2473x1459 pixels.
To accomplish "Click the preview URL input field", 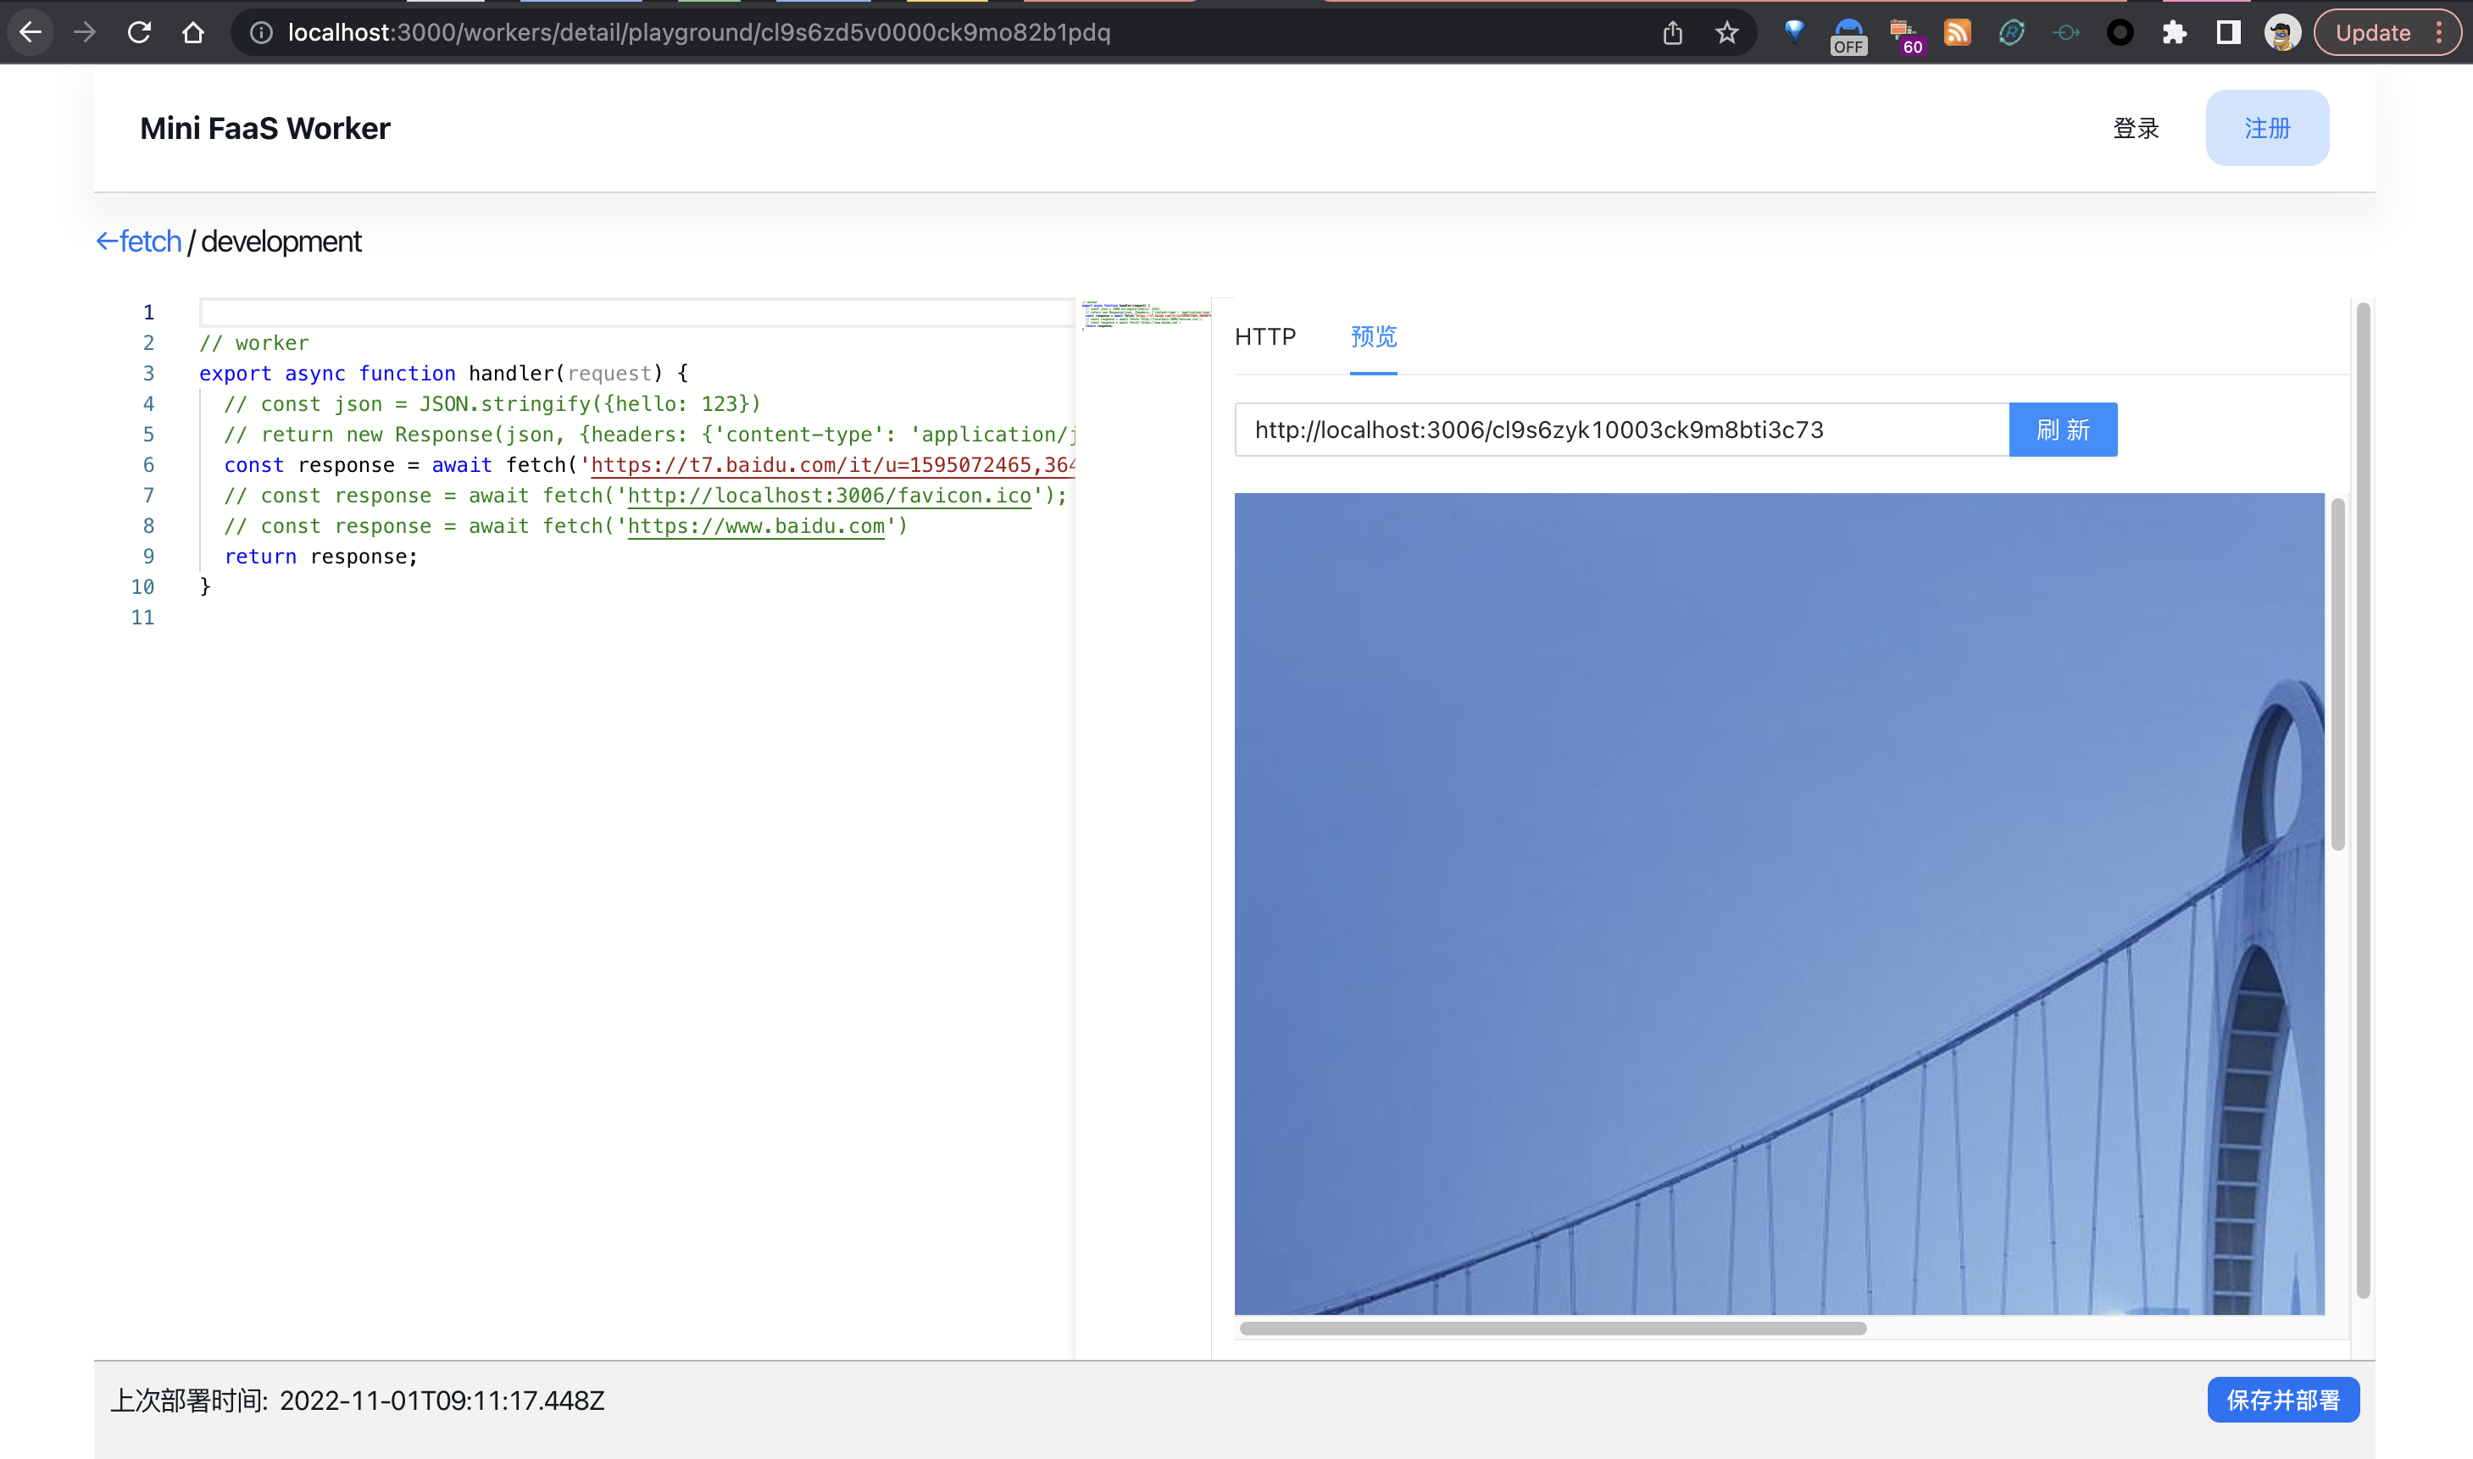I will coord(1621,430).
